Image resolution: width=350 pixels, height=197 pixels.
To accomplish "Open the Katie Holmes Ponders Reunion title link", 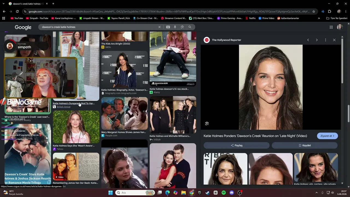I will (255, 136).
